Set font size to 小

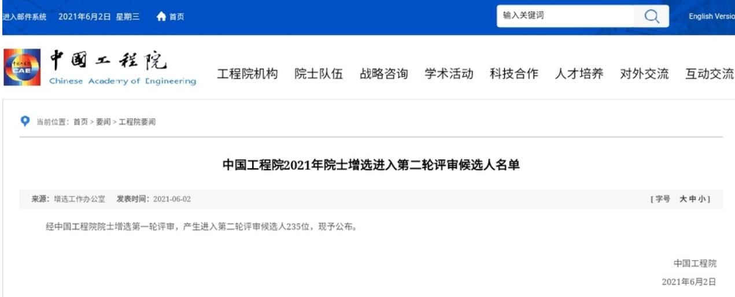[701, 199]
